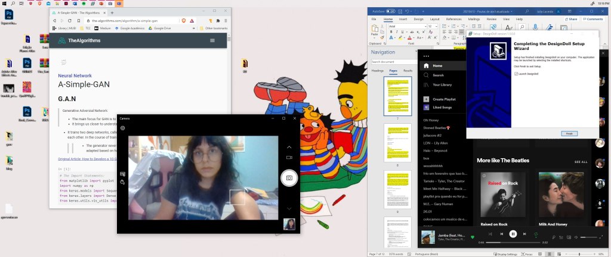611x257 pixels.
Task: Toggle AutoSave switch in Word
Action: tap(390, 11)
